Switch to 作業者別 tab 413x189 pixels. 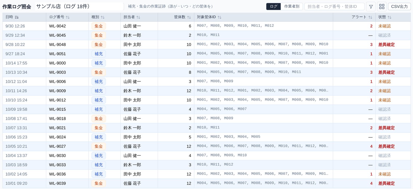coord(292,6)
